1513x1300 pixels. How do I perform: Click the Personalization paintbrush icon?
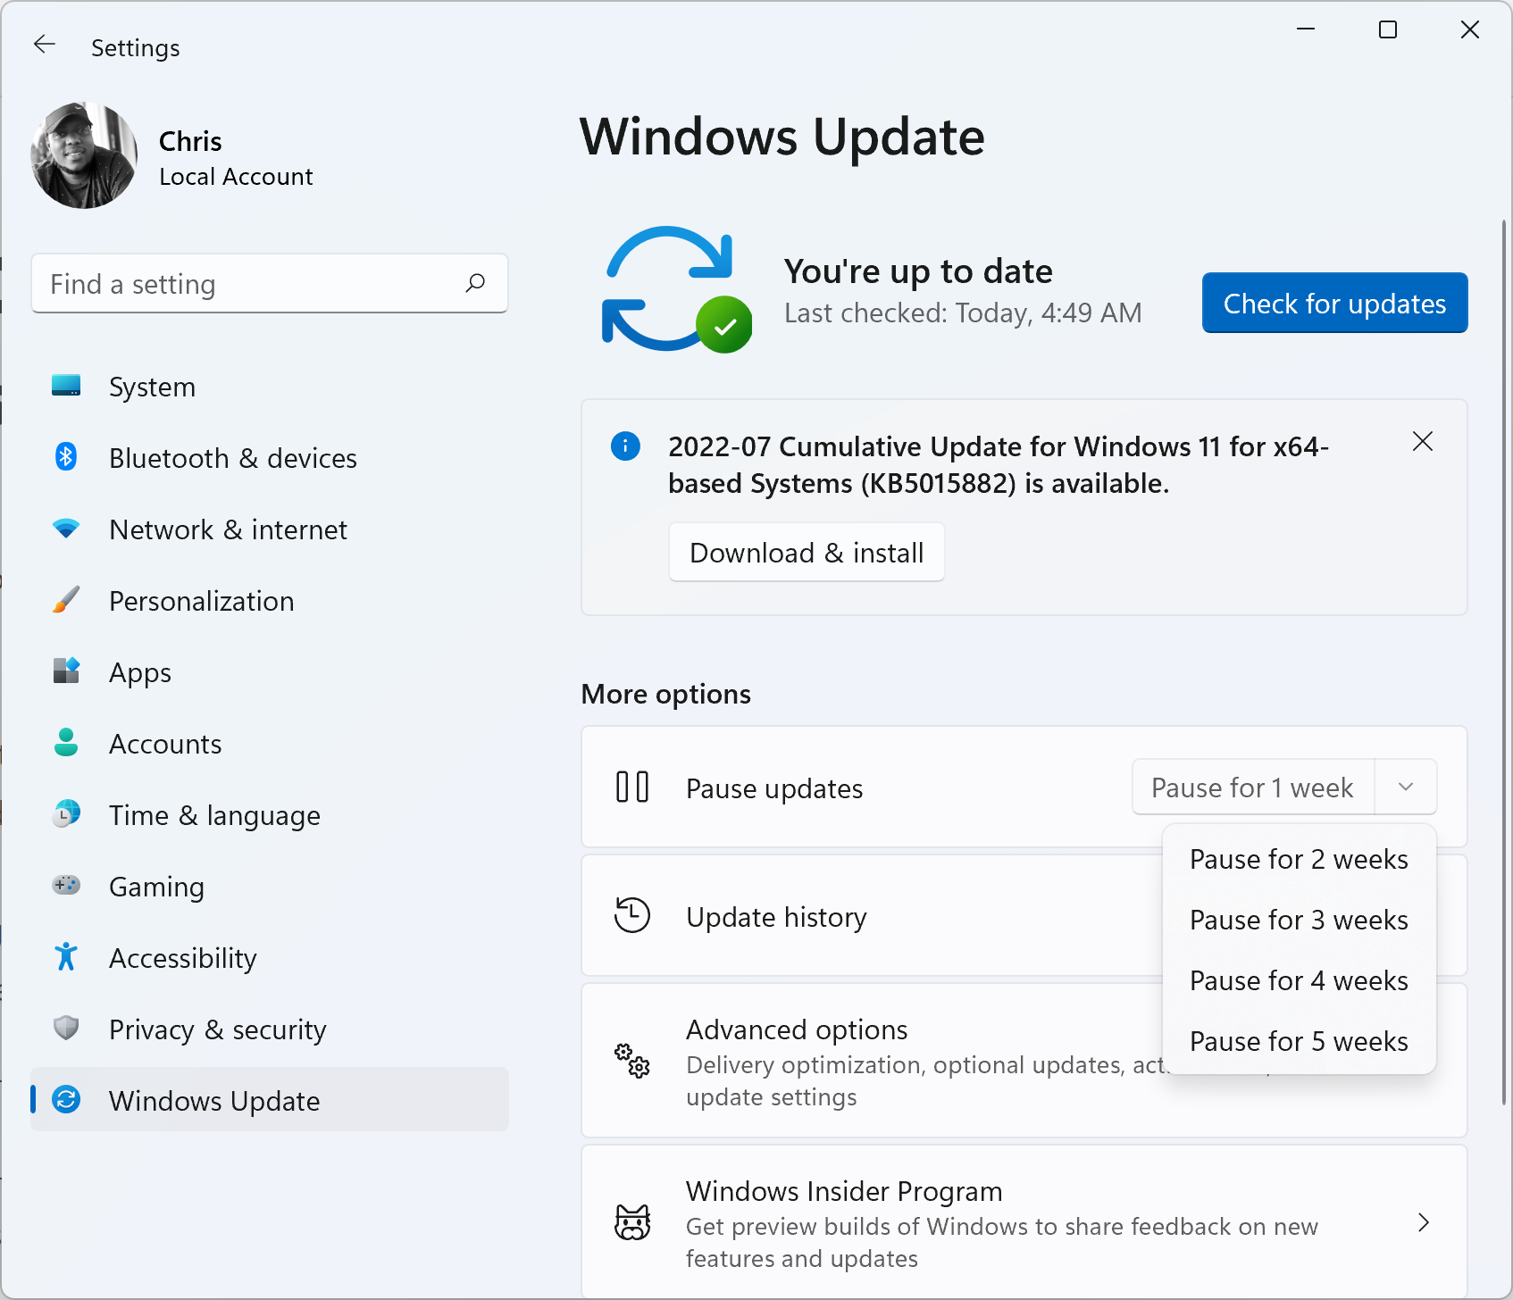(x=66, y=600)
